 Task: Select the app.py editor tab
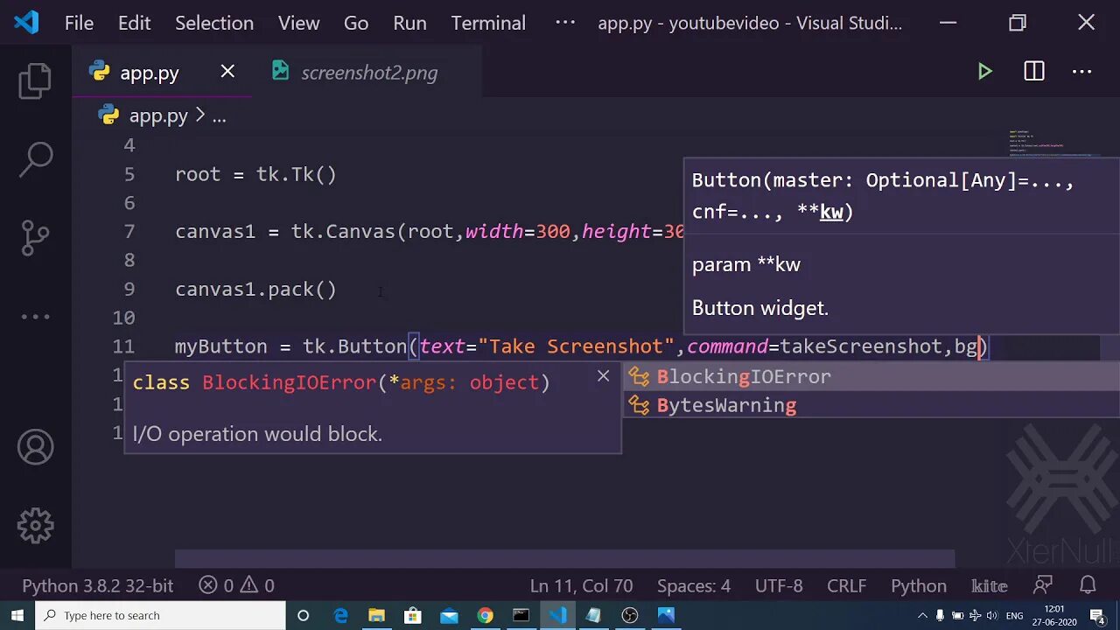point(162,73)
